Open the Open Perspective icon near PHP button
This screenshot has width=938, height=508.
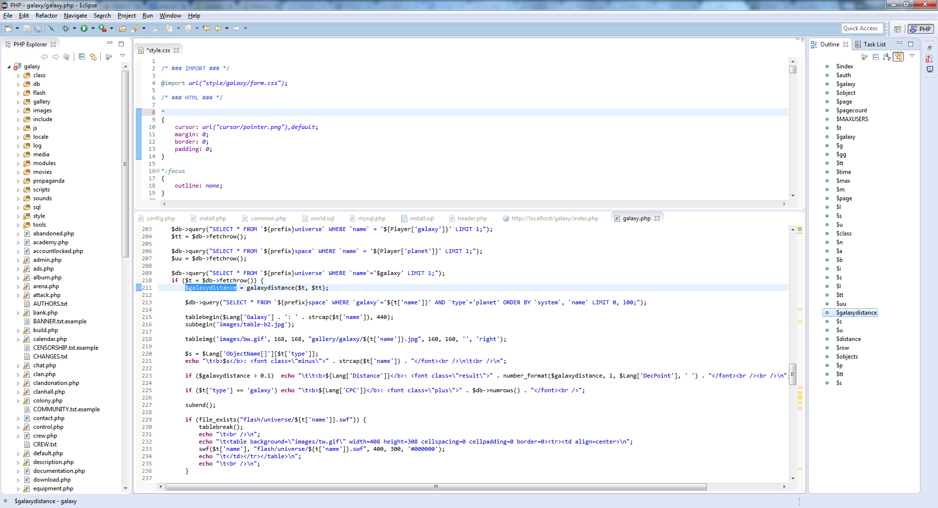(897, 28)
